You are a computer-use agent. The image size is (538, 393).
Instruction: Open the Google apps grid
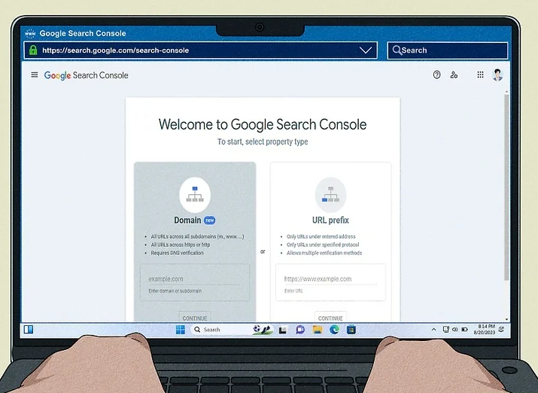[x=480, y=75]
